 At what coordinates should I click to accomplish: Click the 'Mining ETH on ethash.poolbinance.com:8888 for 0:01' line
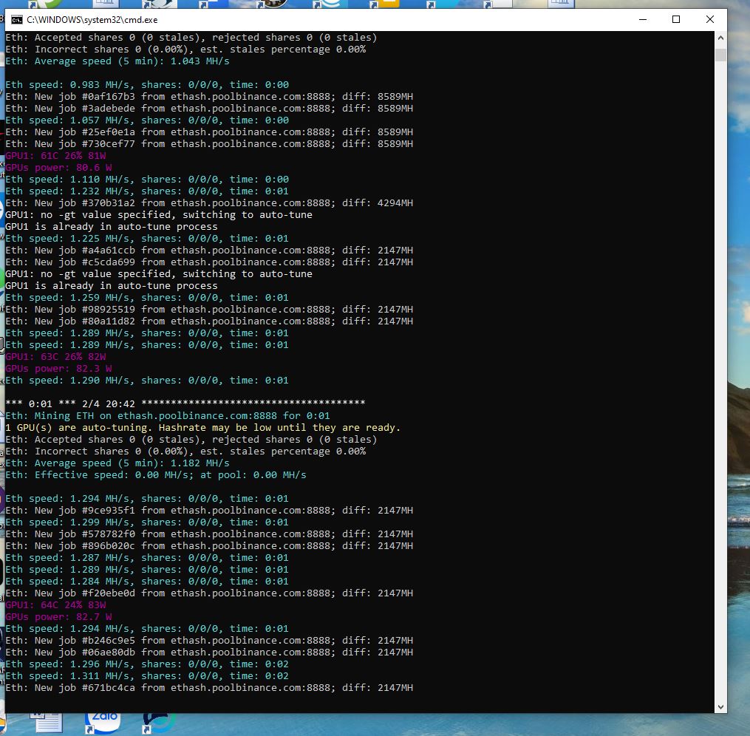click(x=168, y=416)
